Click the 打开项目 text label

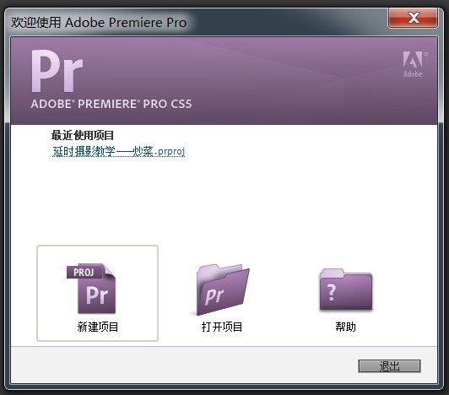pos(222,327)
